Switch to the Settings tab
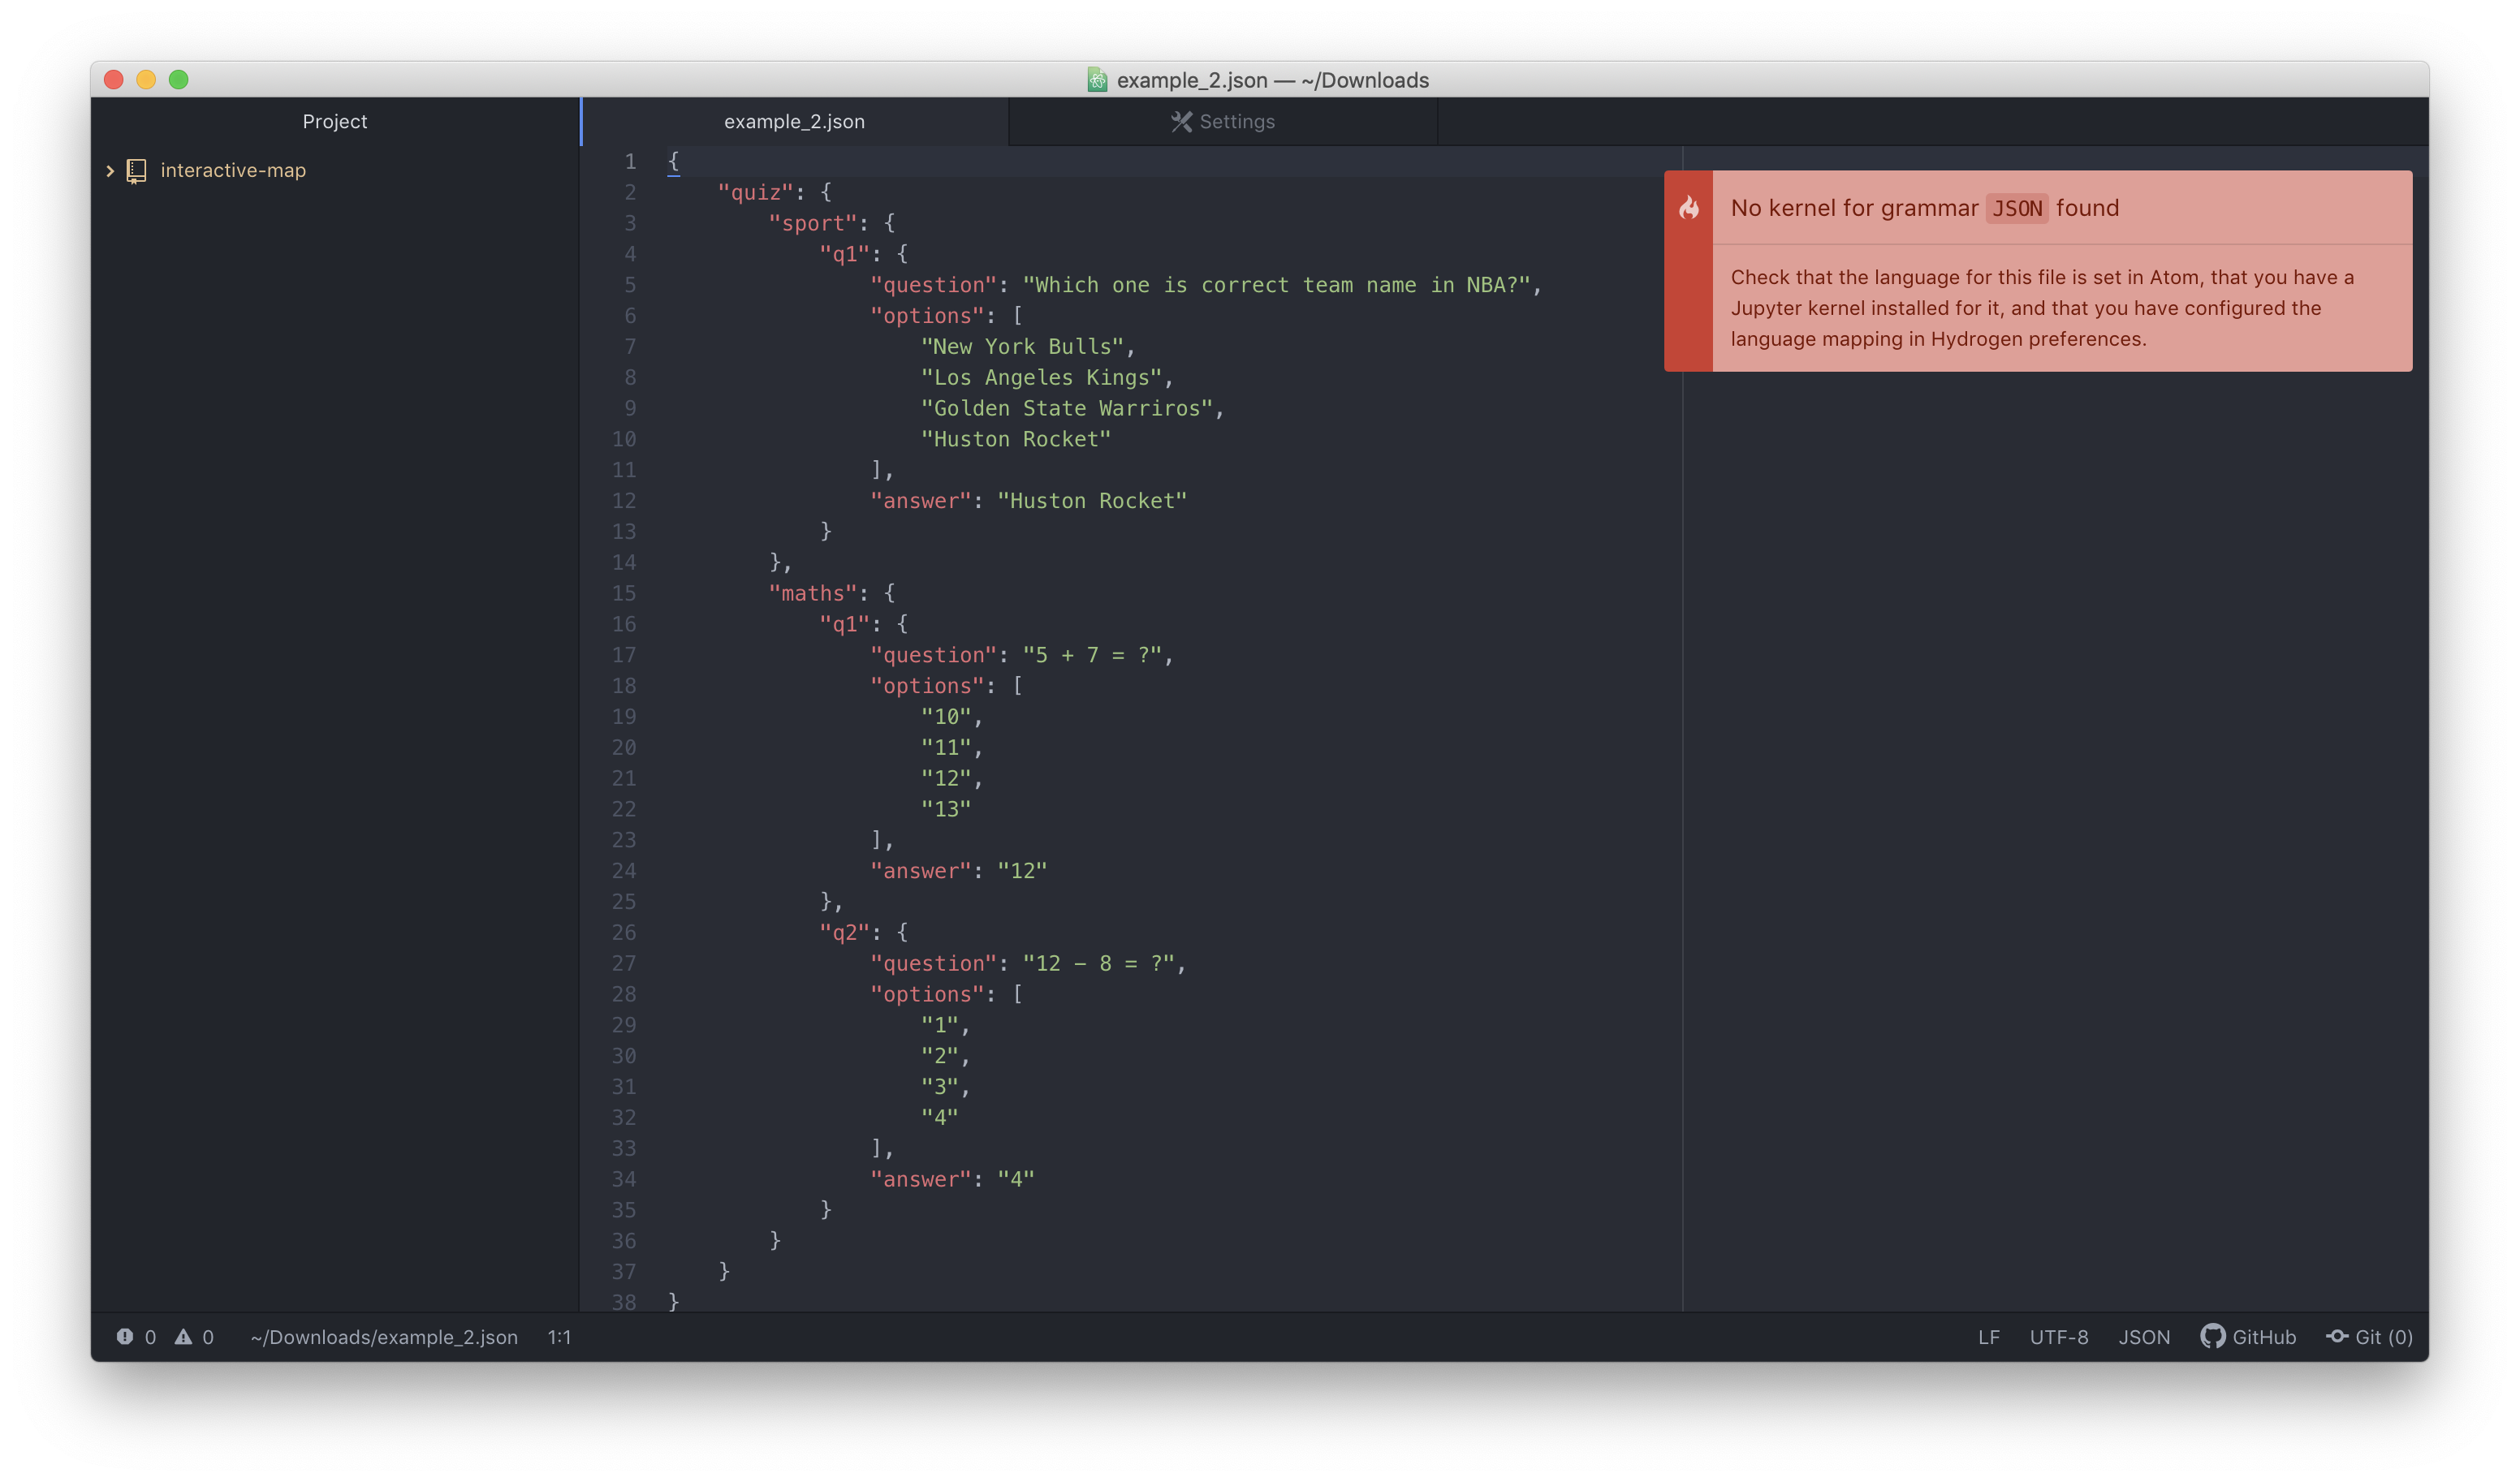Viewport: 2520px width, 1482px height. pos(1222,121)
